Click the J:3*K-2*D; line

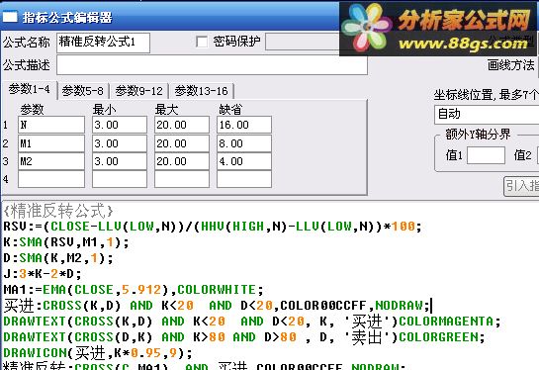[x=43, y=274]
